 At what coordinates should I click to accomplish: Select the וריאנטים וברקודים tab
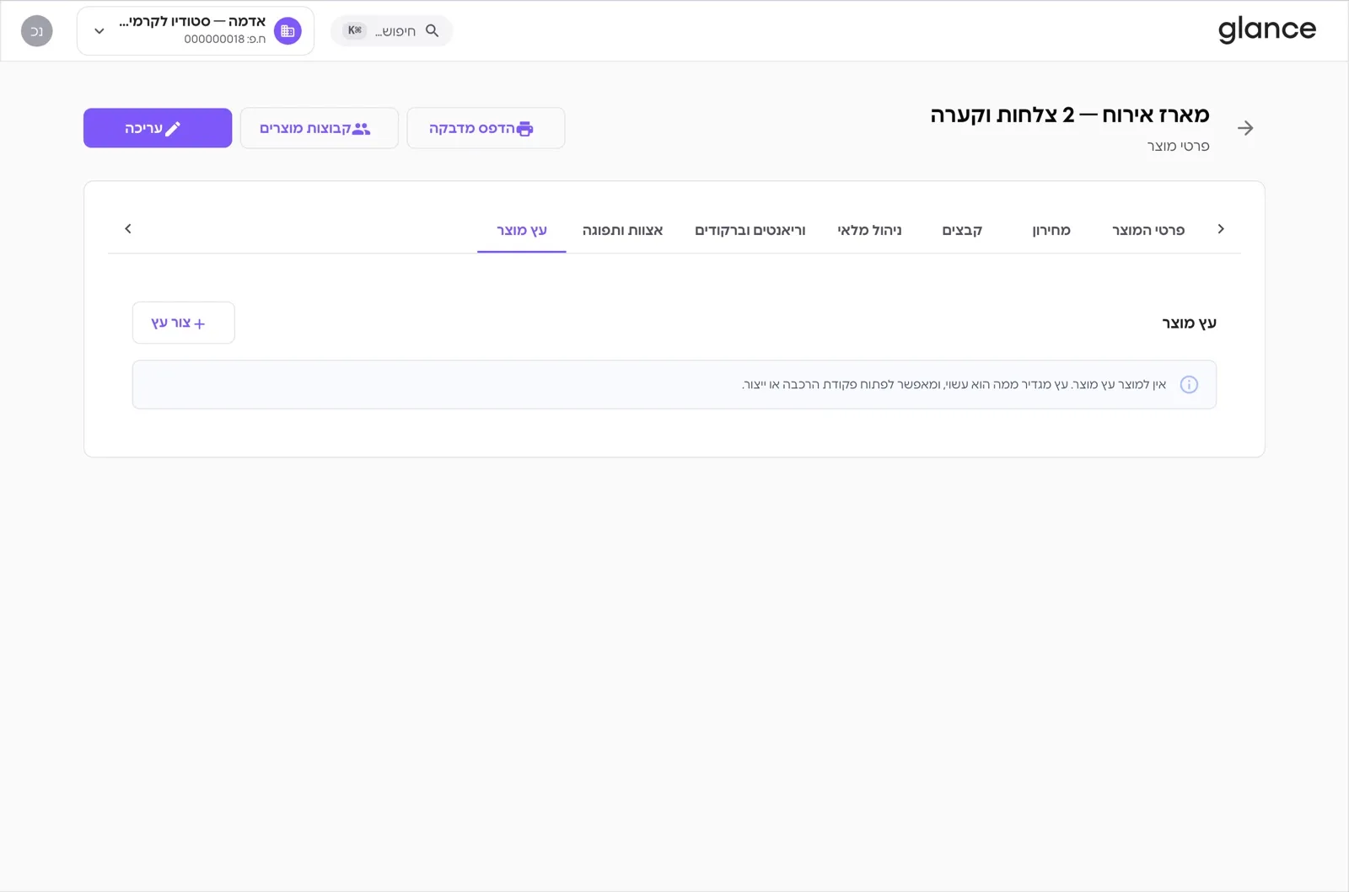coord(750,230)
